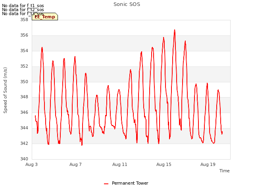Click the 354 y-axis tick label
The image size is (254, 191).
[x=24, y=51]
